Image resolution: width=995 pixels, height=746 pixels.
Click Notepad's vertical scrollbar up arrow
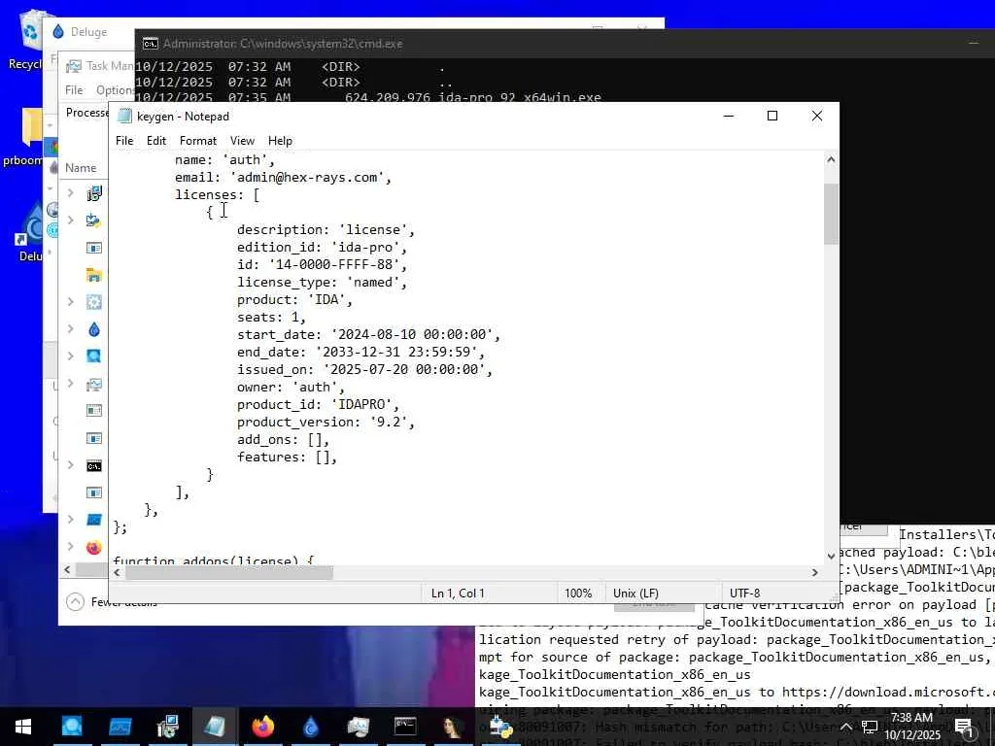pyautogui.click(x=831, y=160)
